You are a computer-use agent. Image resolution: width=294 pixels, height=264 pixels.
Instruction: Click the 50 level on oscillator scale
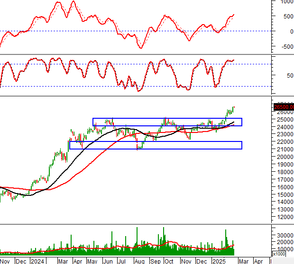pos(290,76)
